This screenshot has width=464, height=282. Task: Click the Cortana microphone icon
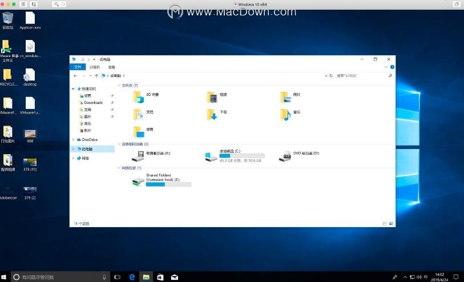click(x=104, y=277)
